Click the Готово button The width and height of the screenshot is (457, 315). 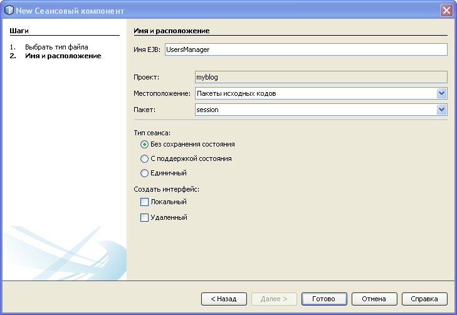[324, 299]
